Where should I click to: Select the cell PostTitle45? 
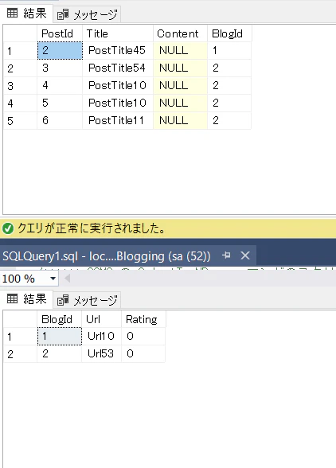point(118,50)
